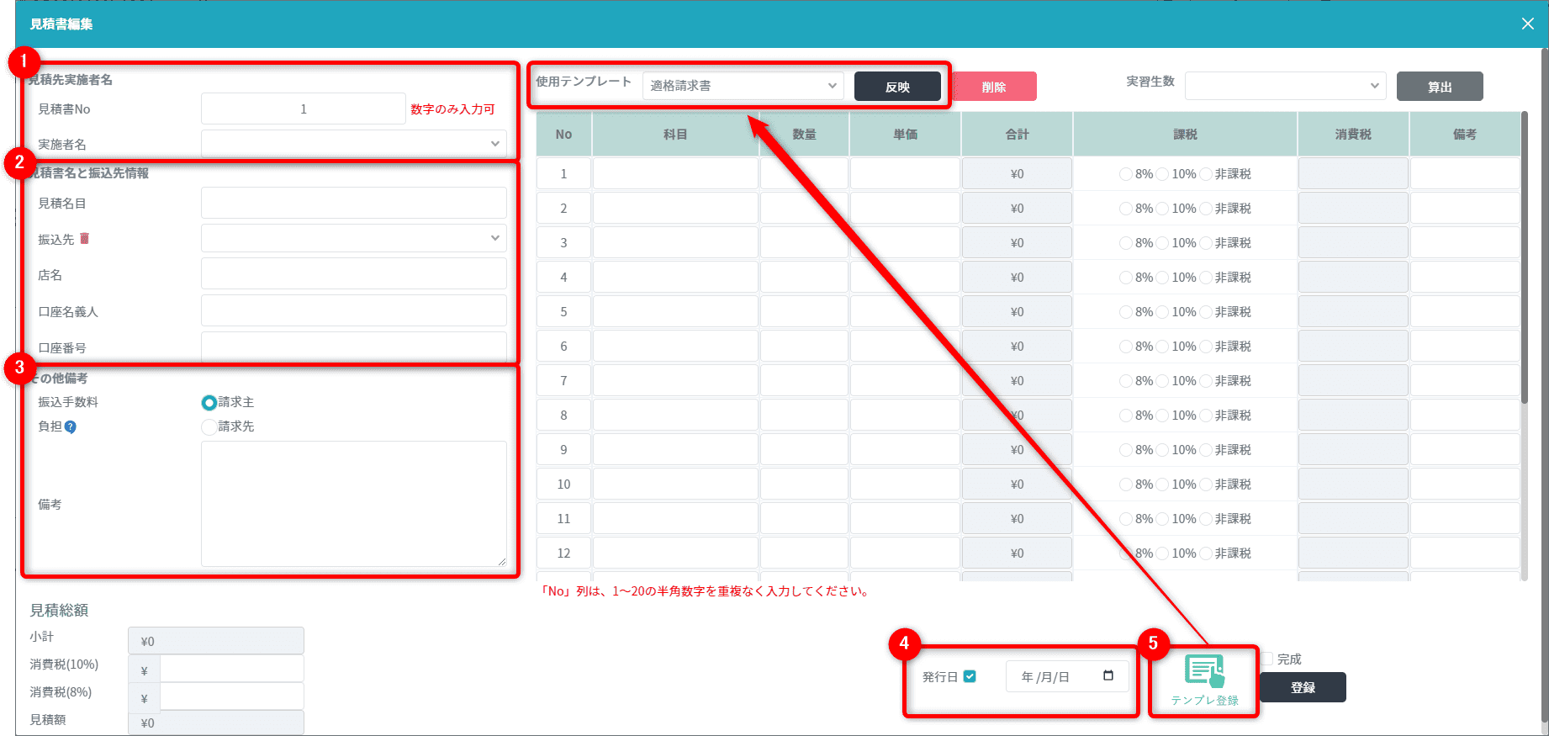Expand the 実施者名 dropdown
This screenshot has width=1549, height=736.
[353, 144]
